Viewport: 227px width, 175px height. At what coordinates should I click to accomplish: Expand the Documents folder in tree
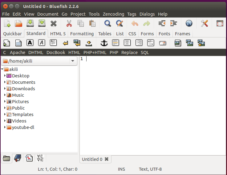pos(5,82)
